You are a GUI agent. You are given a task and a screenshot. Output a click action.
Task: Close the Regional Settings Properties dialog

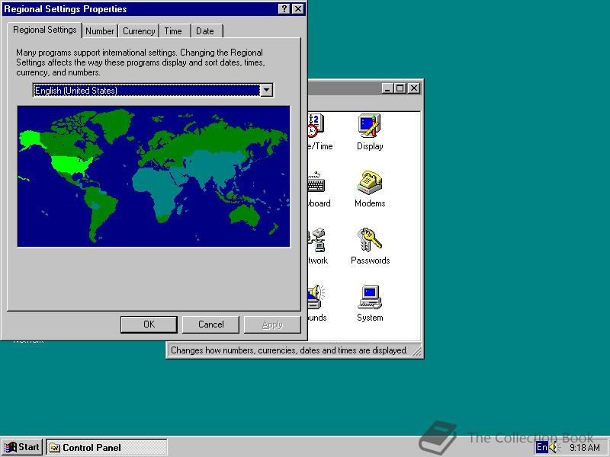pyautogui.click(x=297, y=8)
